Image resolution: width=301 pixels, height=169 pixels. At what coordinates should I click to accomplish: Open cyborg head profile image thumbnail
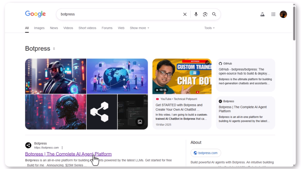point(56,112)
